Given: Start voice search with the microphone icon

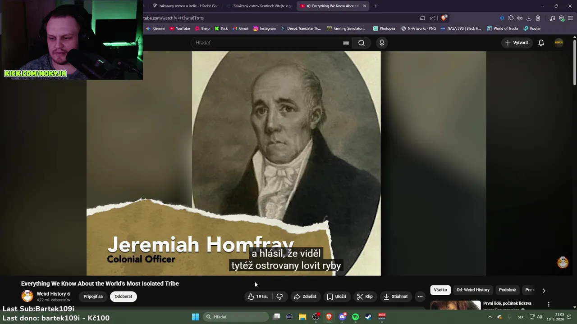Looking at the screenshot, I should 382,43.
